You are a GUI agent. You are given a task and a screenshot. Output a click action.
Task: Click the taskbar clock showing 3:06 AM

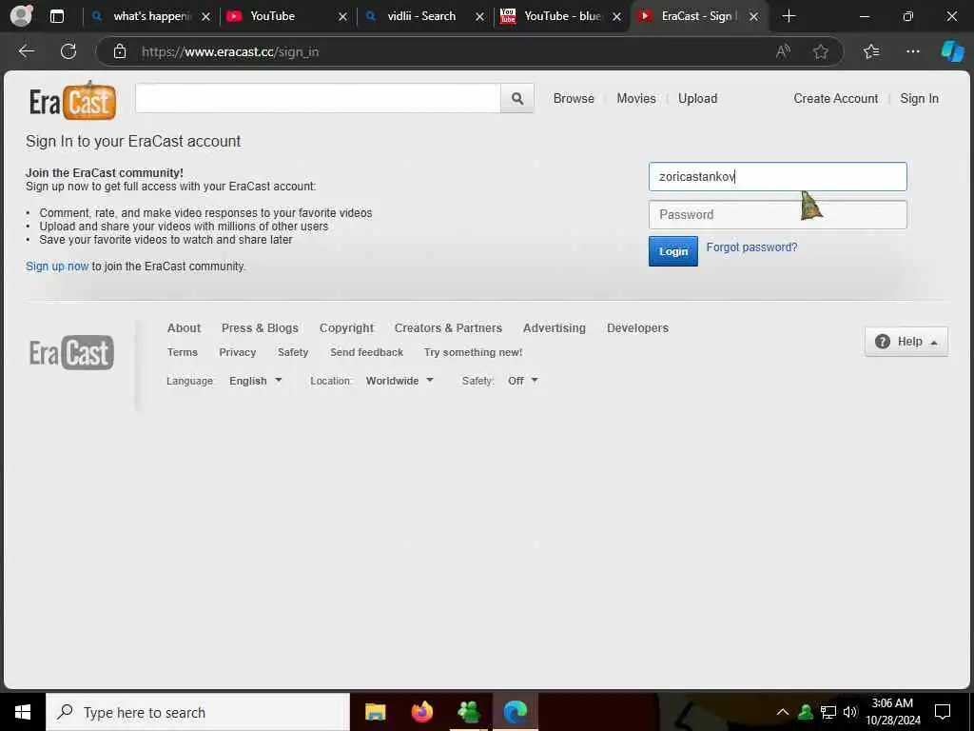click(x=892, y=712)
